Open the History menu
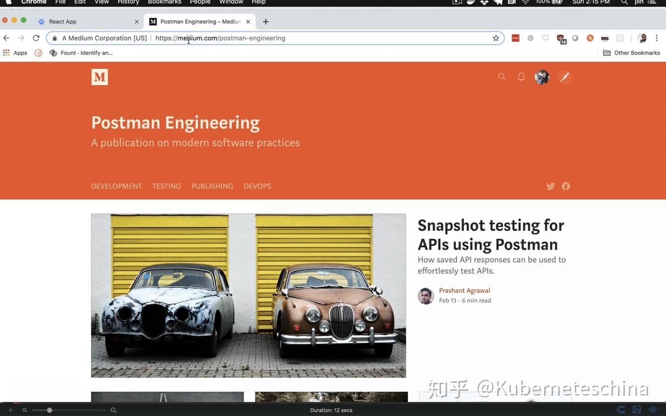This screenshot has width=666, height=416. pyautogui.click(x=128, y=2)
